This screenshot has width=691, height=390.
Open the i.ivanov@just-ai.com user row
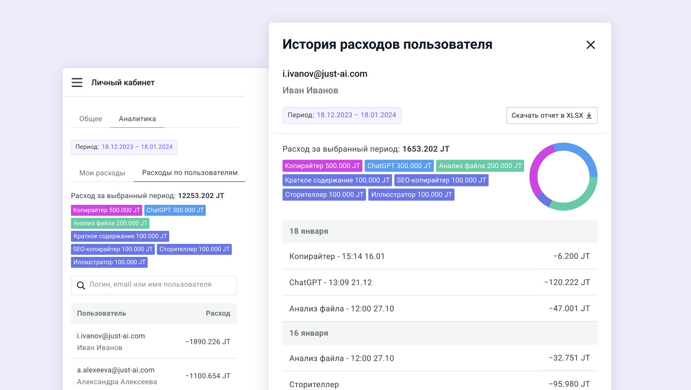tap(153, 342)
